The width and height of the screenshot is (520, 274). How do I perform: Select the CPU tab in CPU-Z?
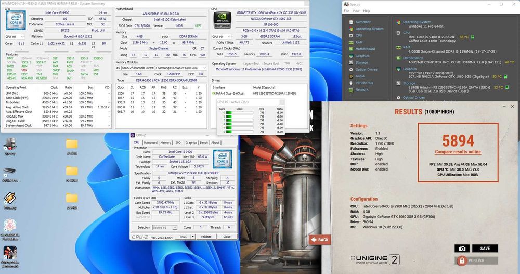tap(136, 142)
